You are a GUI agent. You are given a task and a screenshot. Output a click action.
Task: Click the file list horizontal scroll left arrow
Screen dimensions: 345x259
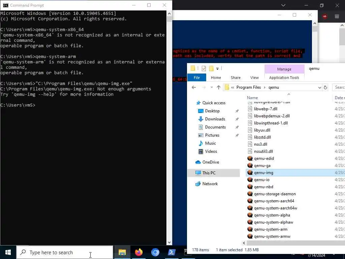[x=244, y=243]
